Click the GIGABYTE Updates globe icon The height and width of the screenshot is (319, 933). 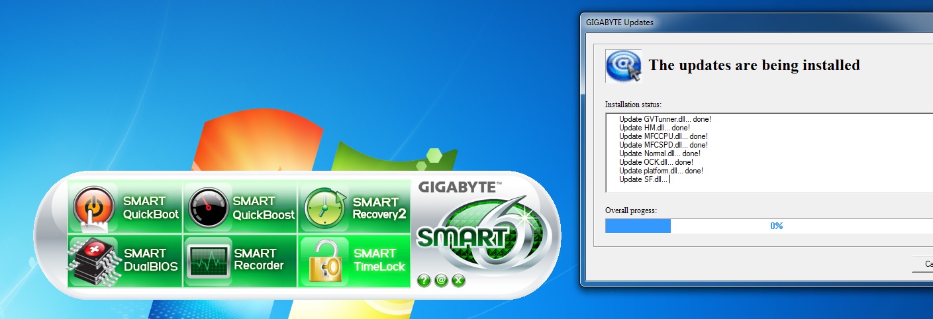623,66
